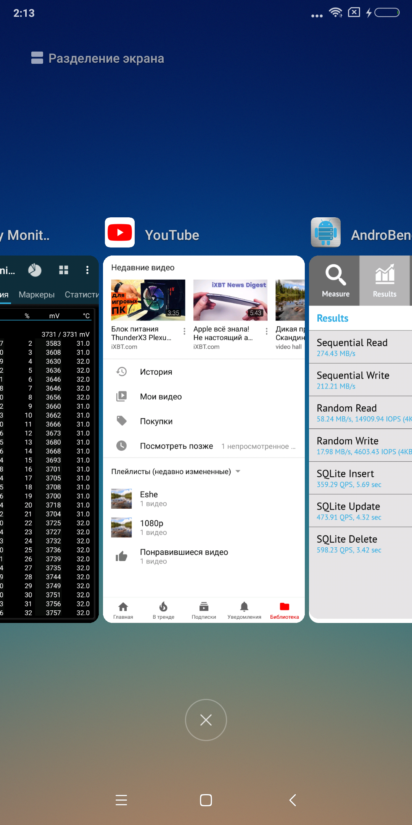
Task: Tap the mV column header
Action: click(x=54, y=316)
